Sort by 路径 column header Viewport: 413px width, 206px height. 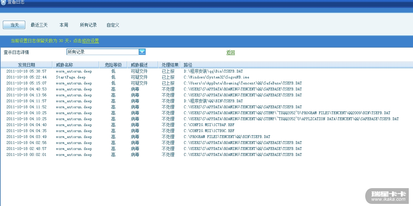coord(296,65)
